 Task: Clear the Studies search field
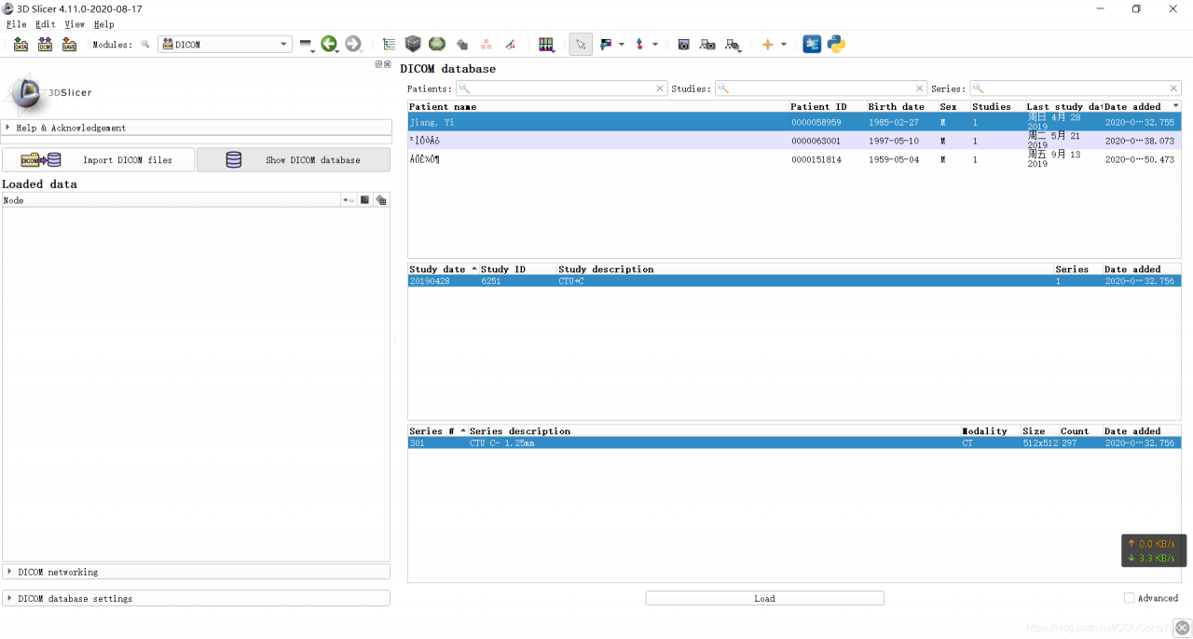coord(919,88)
